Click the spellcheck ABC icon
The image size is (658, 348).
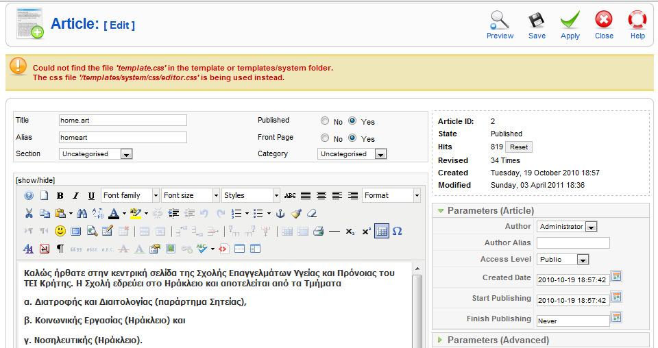click(x=202, y=249)
